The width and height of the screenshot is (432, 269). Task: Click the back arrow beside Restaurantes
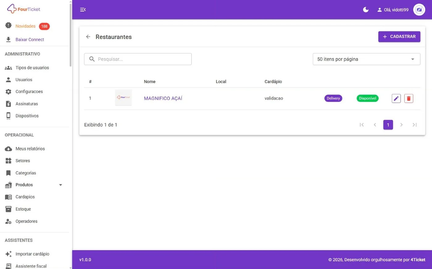tap(88, 37)
